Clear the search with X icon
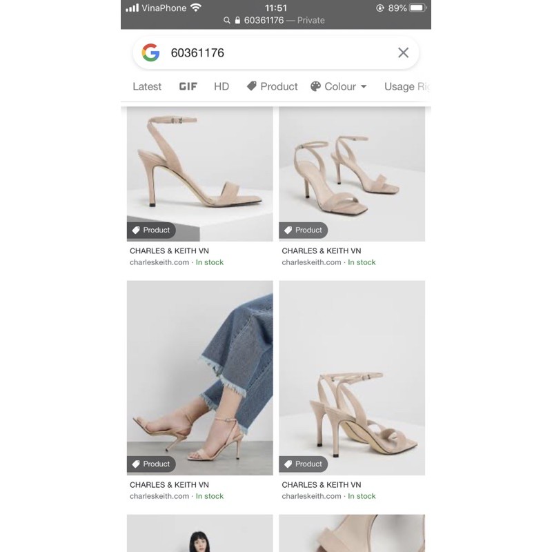The width and height of the screenshot is (552, 552). coord(403,52)
